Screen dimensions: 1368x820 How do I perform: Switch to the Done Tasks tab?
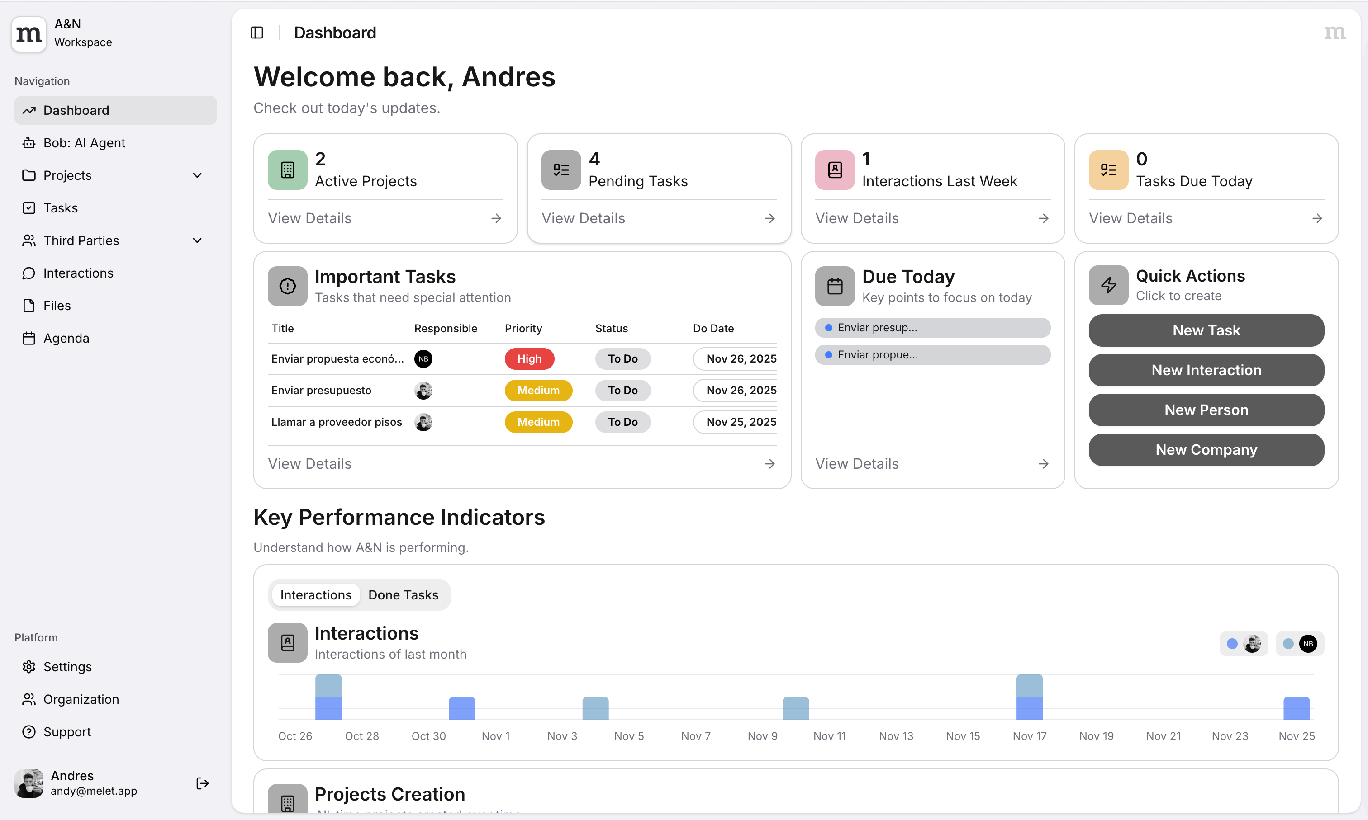[403, 594]
